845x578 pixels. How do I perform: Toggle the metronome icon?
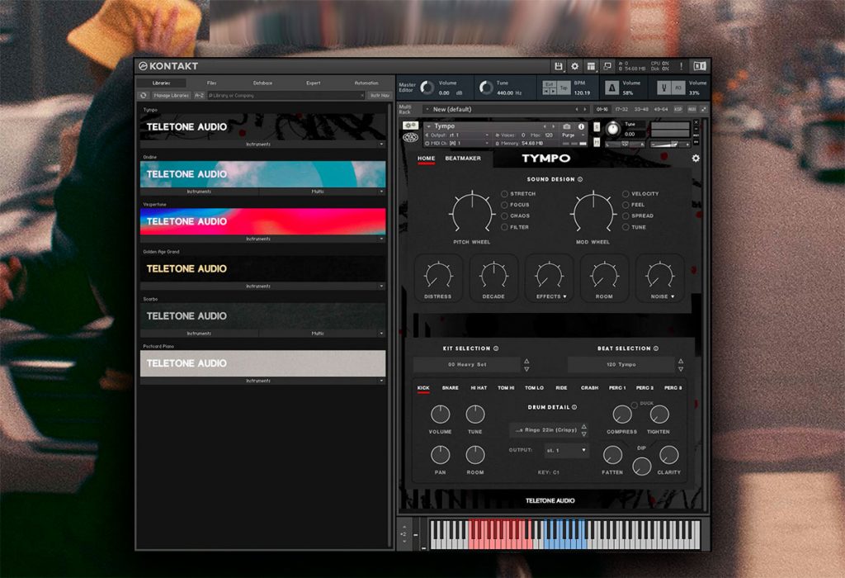tap(611, 88)
